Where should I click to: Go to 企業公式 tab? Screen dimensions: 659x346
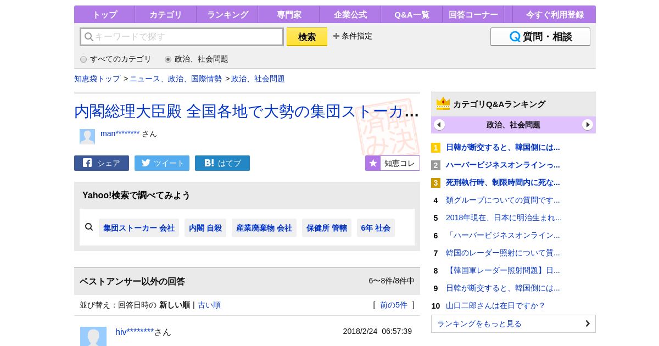pyautogui.click(x=350, y=15)
